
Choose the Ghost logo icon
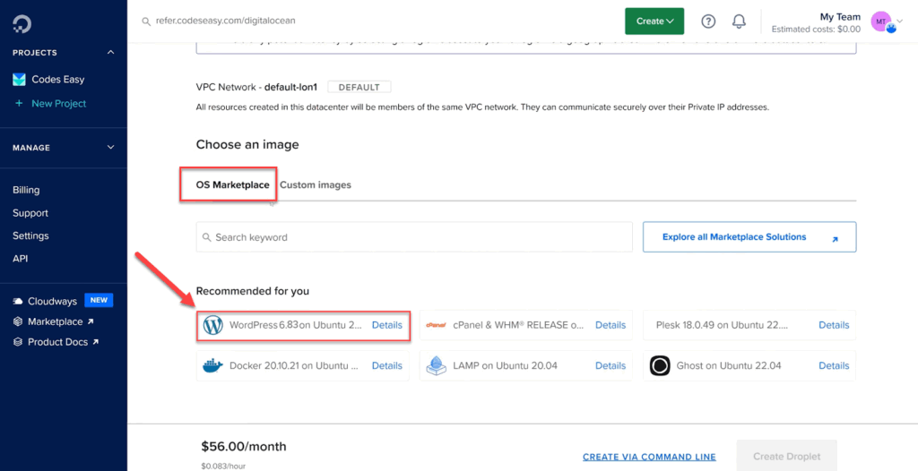[660, 365]
